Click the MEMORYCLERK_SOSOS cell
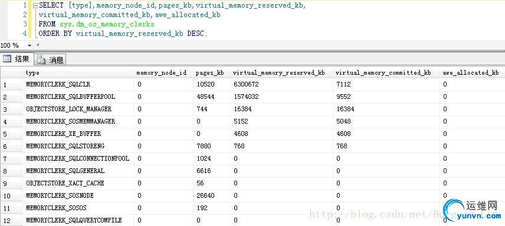505x226 pixels. pos(78,208)
